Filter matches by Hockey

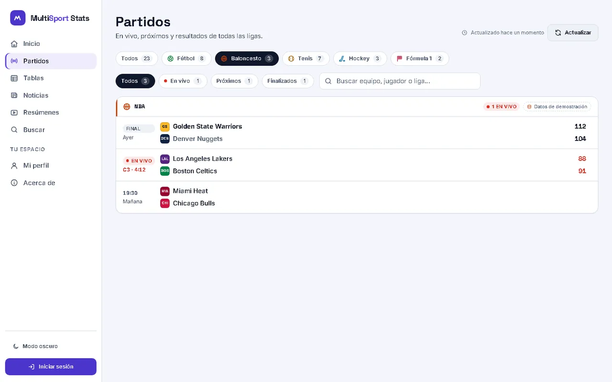coord(360,58)
